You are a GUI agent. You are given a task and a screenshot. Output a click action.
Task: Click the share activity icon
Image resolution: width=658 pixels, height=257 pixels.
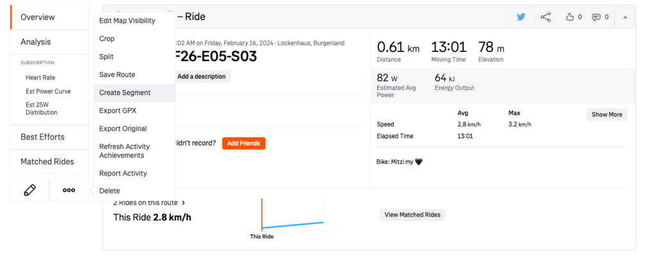pos(546,17)
